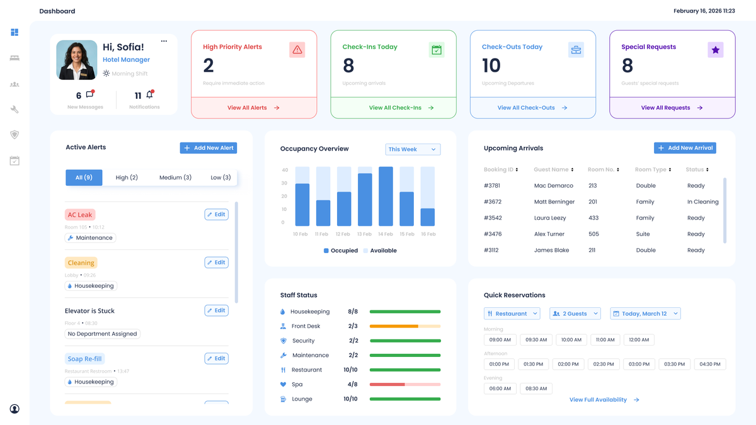Click the Check-Ins Today calendar icon
This screenshot has width=756, height=425.
click(x=437, y=50)
